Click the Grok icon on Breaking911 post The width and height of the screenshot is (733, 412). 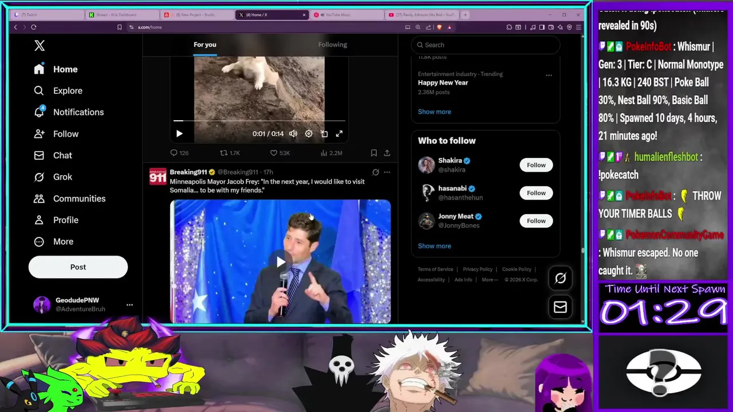[x=376, y=172]
